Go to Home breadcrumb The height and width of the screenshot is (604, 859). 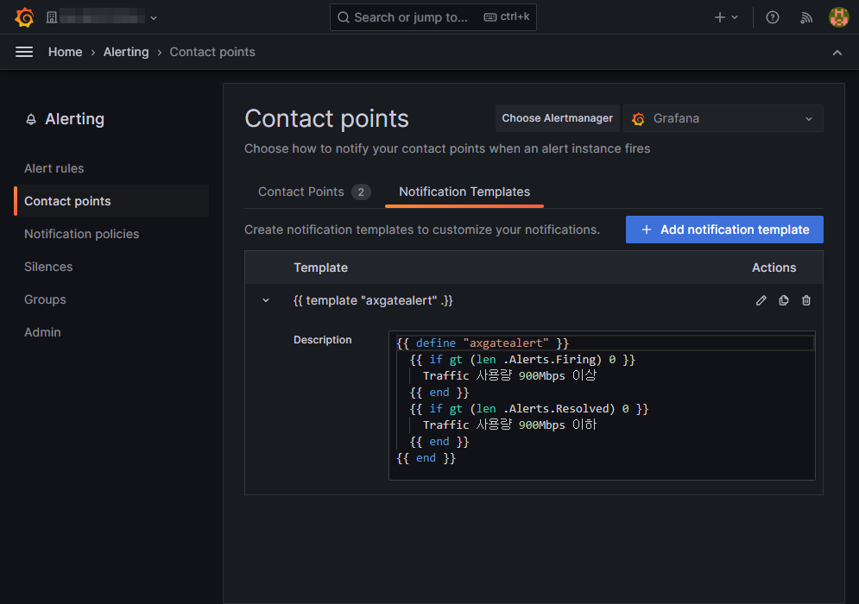[x=66, y=52]
